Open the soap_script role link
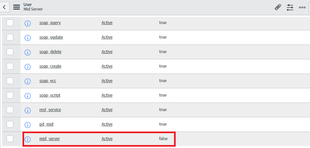This screenshot has height=148, width=310. [x=50, y=95]
